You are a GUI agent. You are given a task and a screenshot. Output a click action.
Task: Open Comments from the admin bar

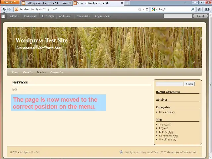coord(83,16)
